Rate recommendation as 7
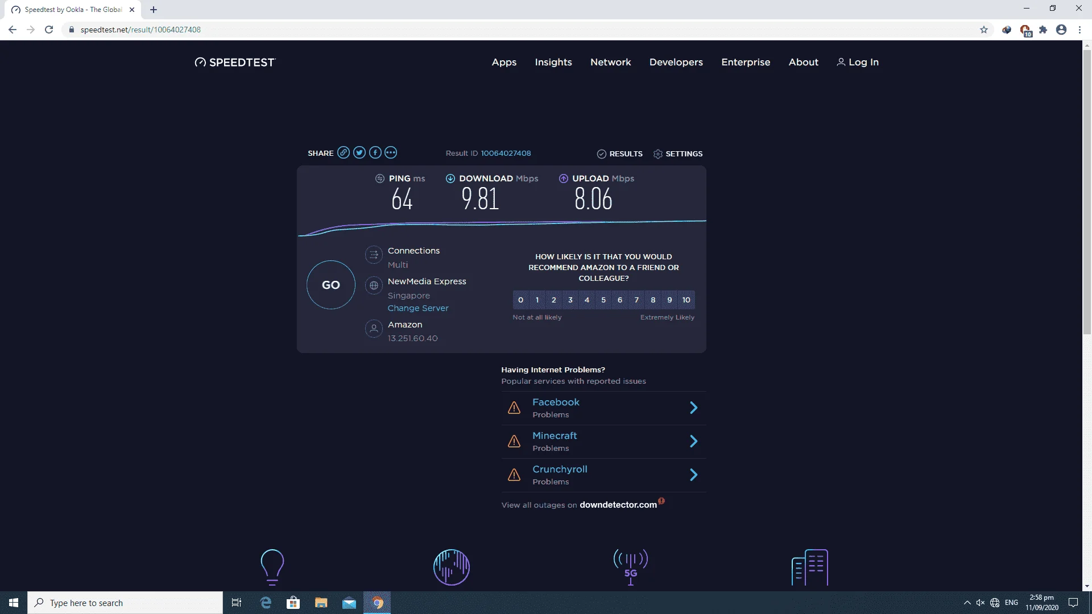Viewport: 1092px width, 614px height. [x=636, y=300]
